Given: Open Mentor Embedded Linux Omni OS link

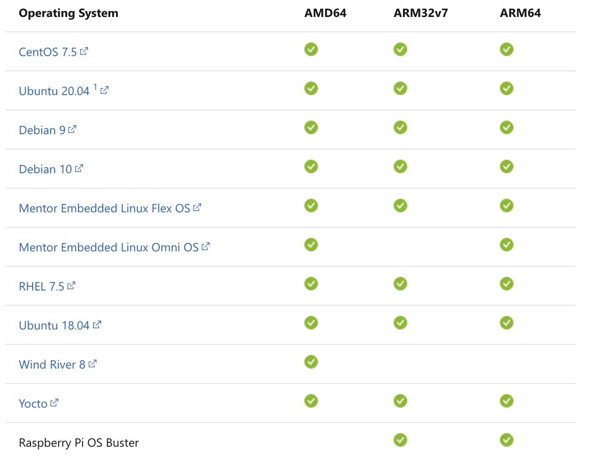Looking at the screenshot, I should click(x=109, y=248).
